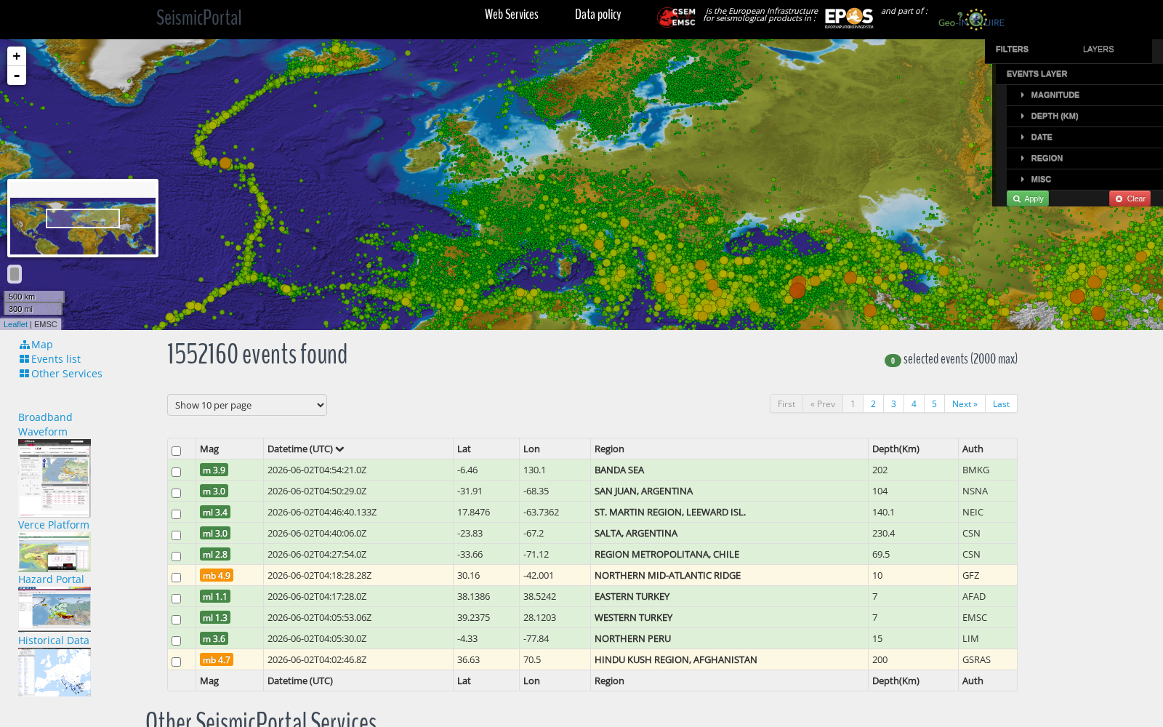The height and width of the screenshot is (727, 1163).
Task: Click the mb 4.7 magnitude badge
Action: pos(217,660)
